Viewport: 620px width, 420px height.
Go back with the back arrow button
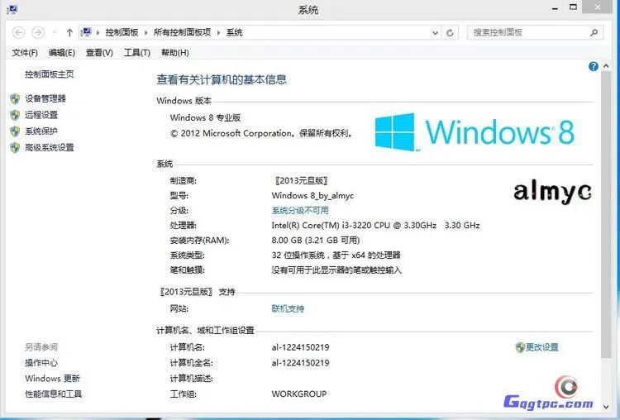pyautogui.click(x=18, y=32)
